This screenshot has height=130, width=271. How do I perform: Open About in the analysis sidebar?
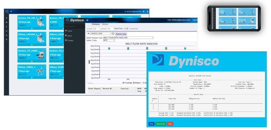pyautogui.click(x=69, y=36)
